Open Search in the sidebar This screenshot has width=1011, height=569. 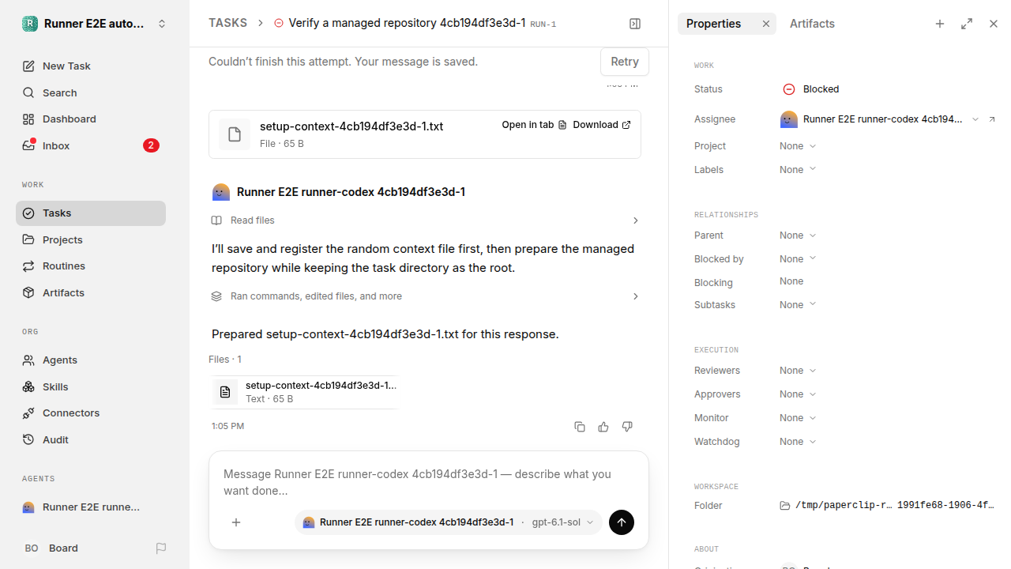(91, 92)
